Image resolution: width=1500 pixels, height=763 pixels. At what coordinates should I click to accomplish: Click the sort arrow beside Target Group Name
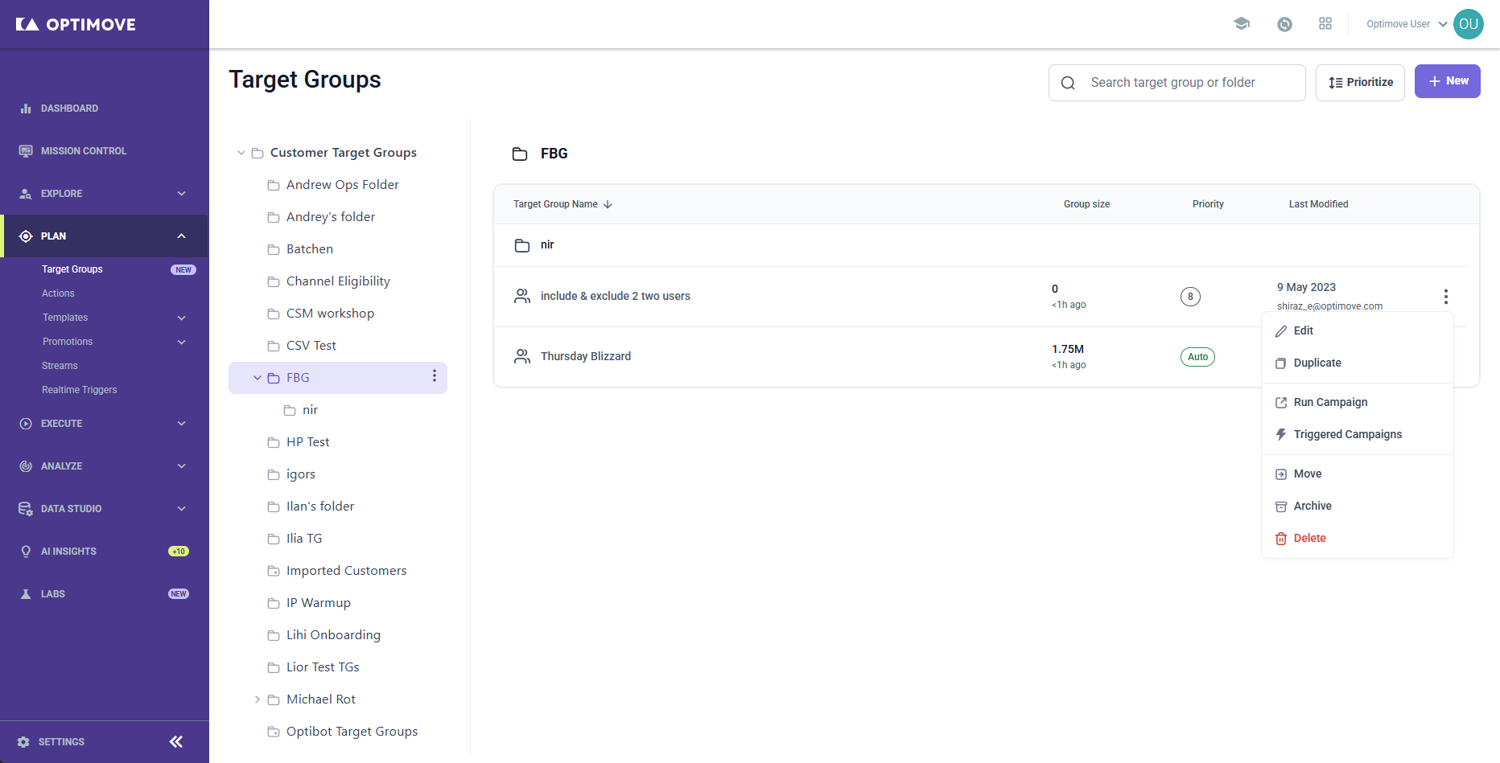pyautogui.click(x=608, y=204)
